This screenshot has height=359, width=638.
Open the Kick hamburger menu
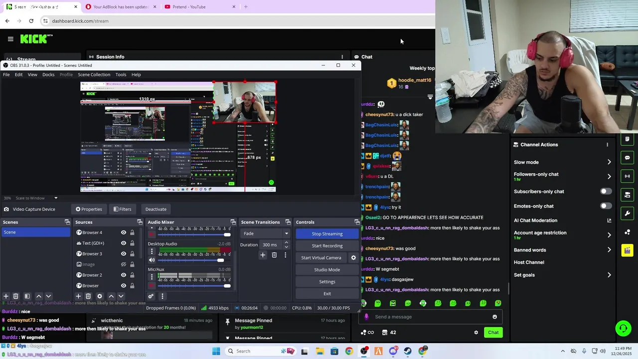tap(10, 39)
